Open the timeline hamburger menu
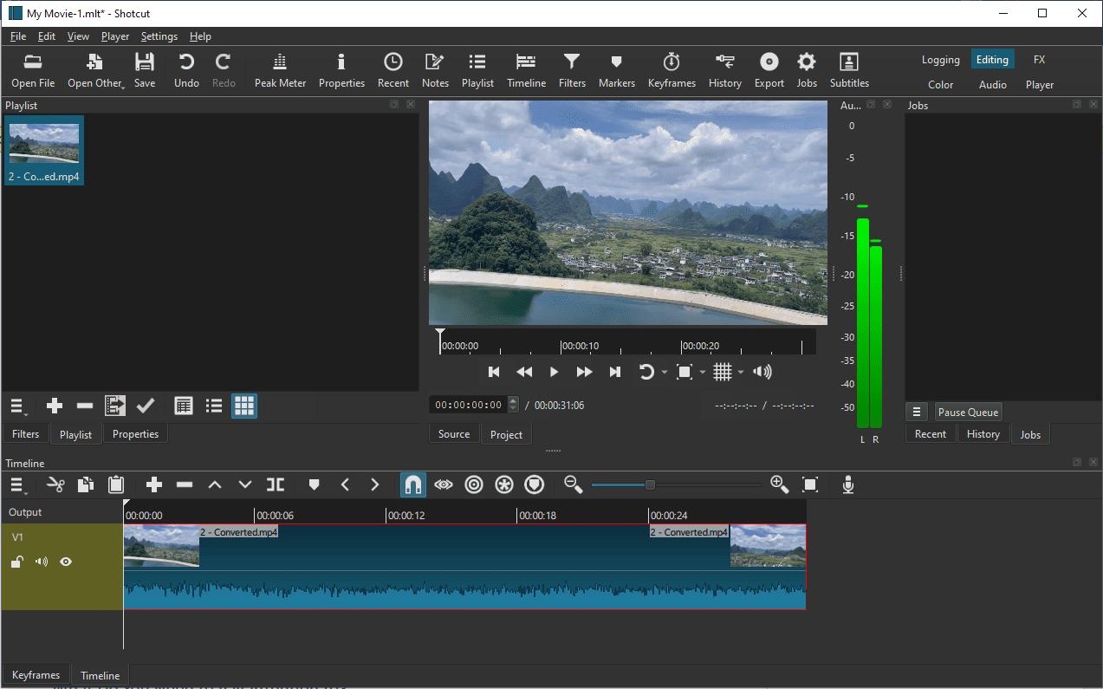 (17, 484)
